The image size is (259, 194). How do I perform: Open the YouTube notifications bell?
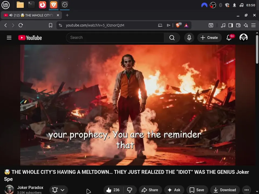point(229,38)
